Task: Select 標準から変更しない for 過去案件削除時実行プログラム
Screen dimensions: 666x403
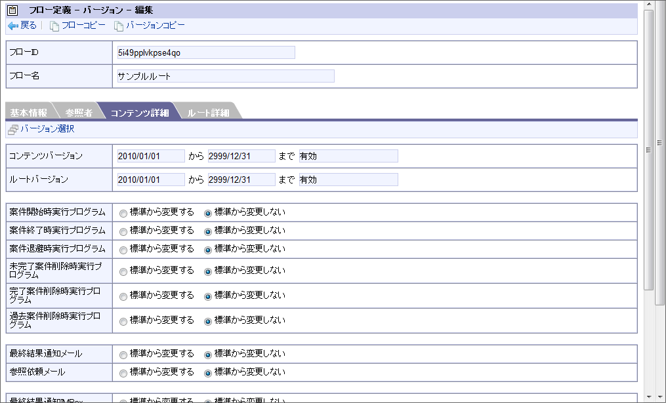Action: point(208,322)
